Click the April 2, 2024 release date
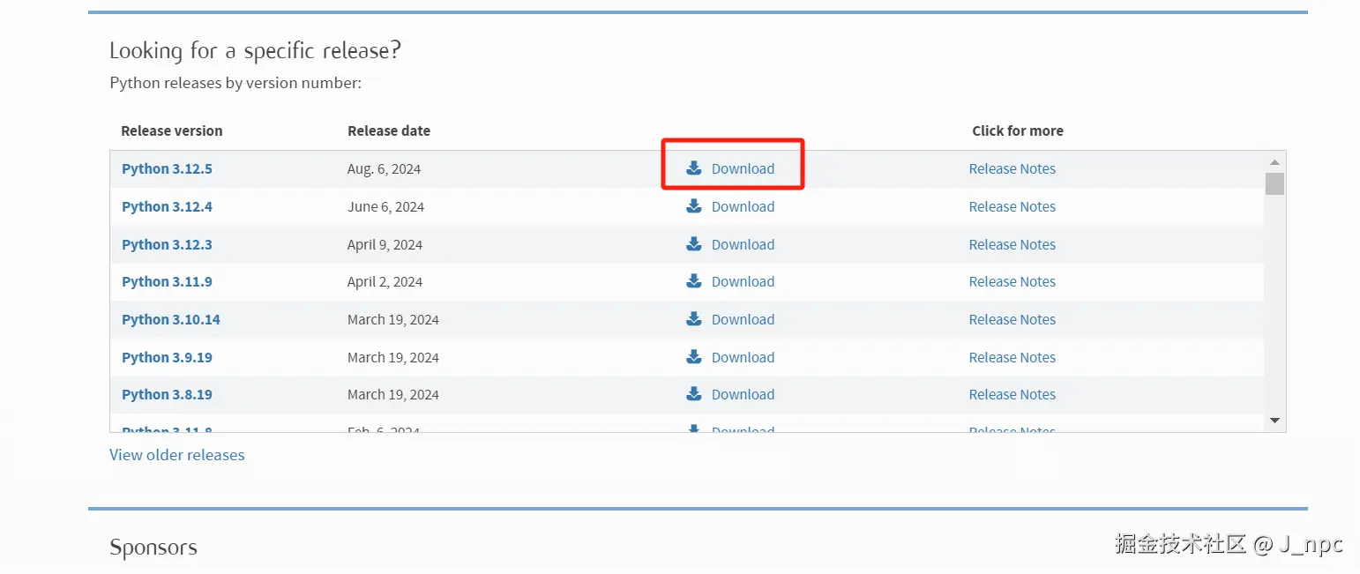Viewport: 1360px width, 574px height. tap(385, 281)
